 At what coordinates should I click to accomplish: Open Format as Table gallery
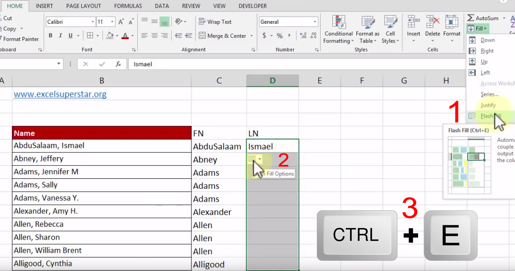[367, 30]
